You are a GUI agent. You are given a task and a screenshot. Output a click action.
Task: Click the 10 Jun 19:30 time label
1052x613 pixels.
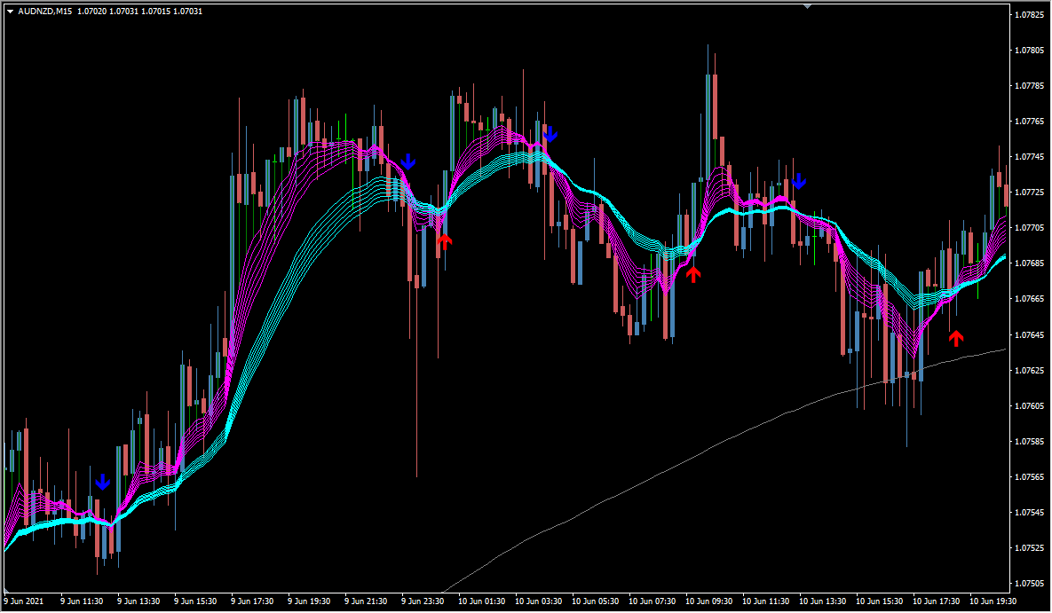[993, 601]
